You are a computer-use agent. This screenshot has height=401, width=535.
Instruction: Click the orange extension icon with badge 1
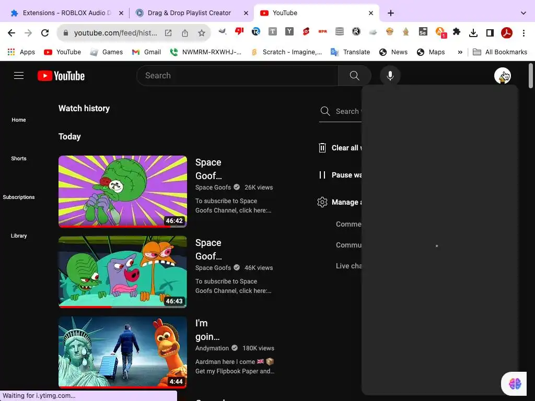(440, 32)
